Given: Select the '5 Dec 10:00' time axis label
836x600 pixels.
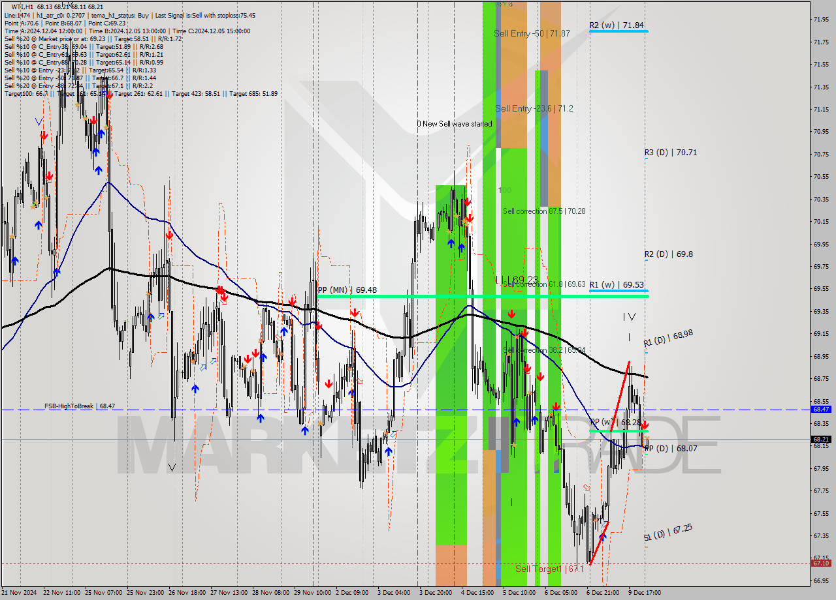Looking at the screenshot, I should coord(519,593).
